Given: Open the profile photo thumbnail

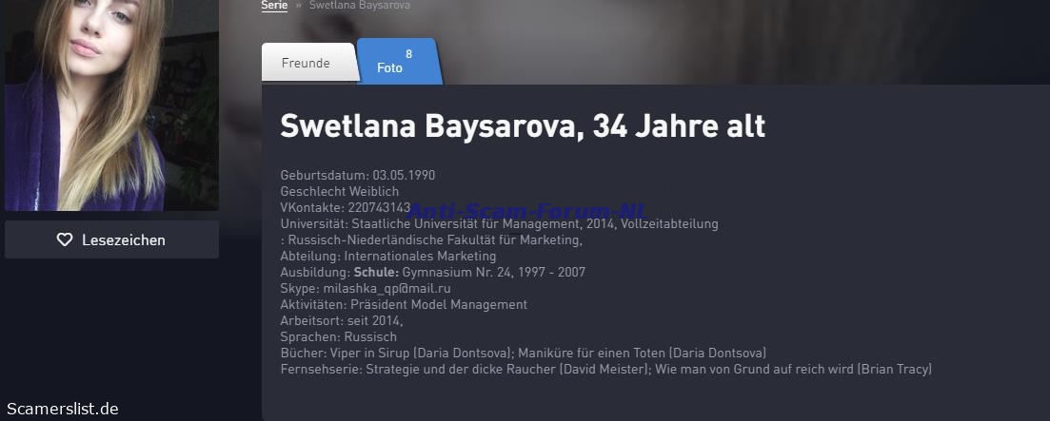Looking at the screenshot, I should pyautogui.click(x=111, y=105).
